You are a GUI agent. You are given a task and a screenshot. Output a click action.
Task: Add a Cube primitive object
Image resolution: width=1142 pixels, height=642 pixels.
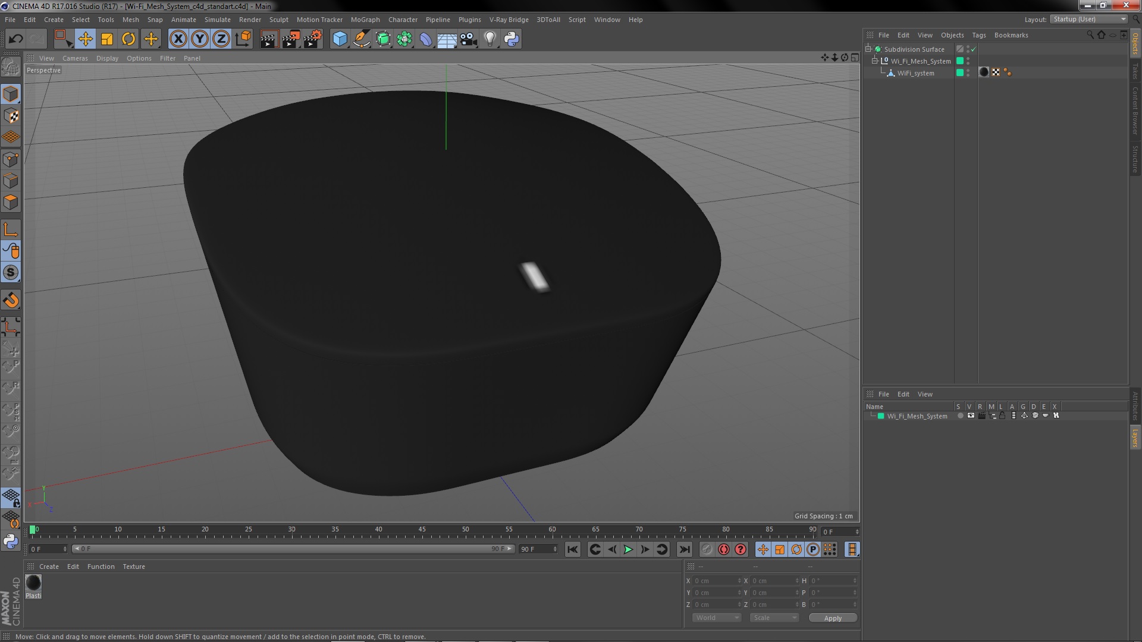(x=340, y=39)
